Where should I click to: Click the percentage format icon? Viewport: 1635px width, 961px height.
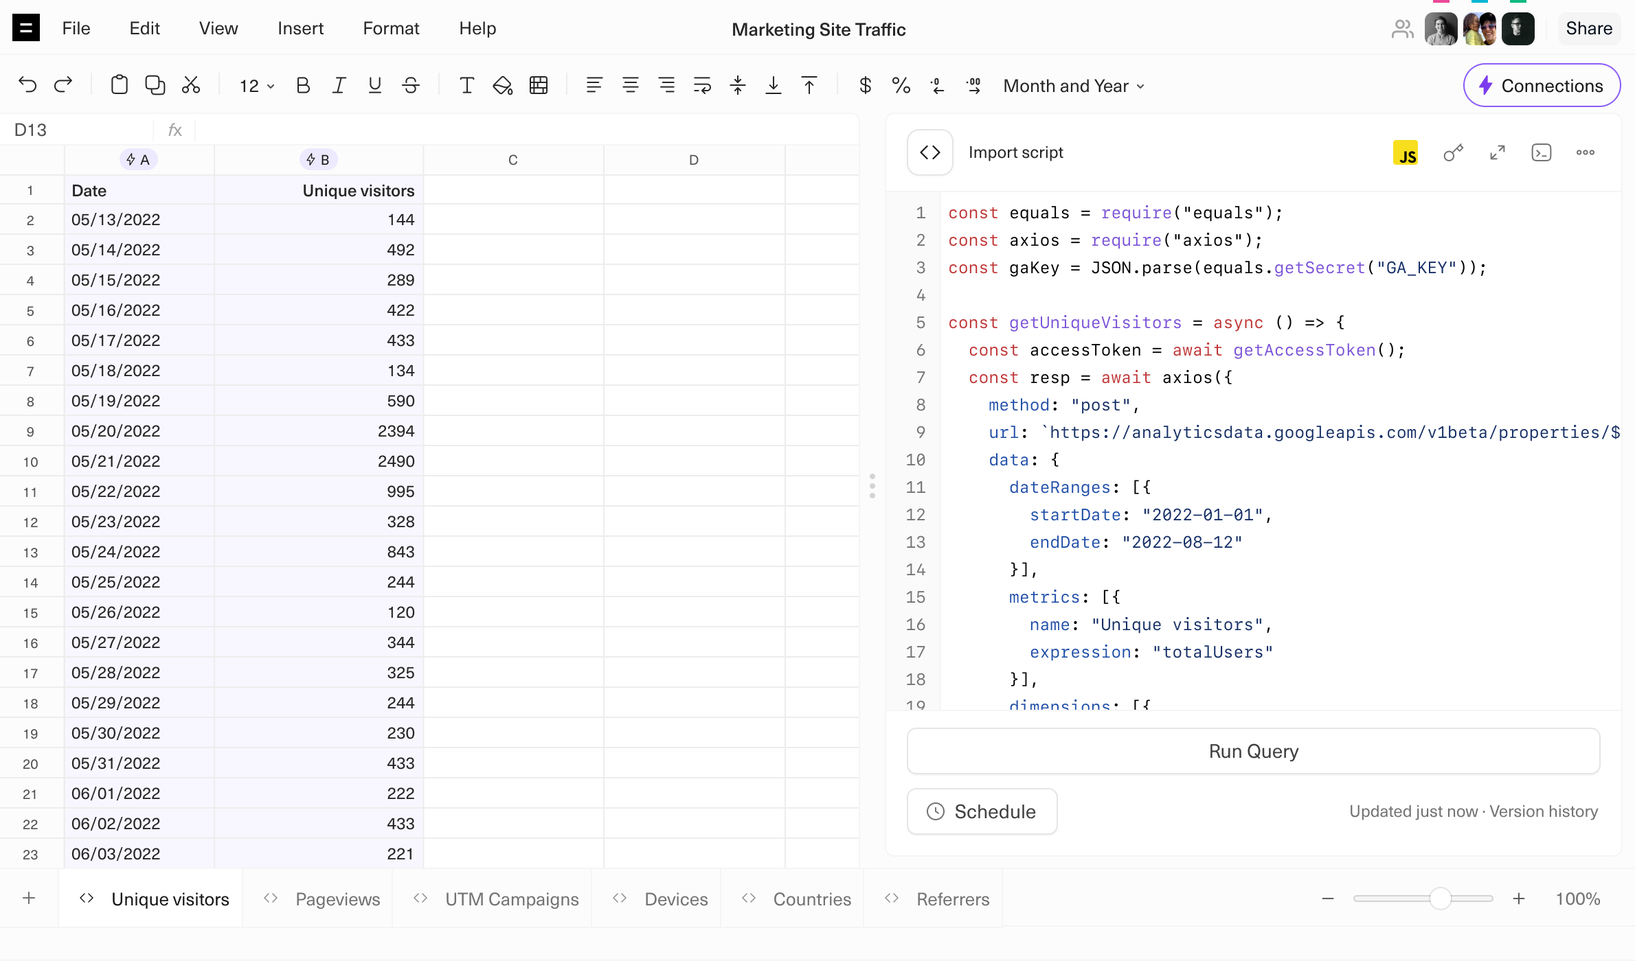[x=902, y=86]
